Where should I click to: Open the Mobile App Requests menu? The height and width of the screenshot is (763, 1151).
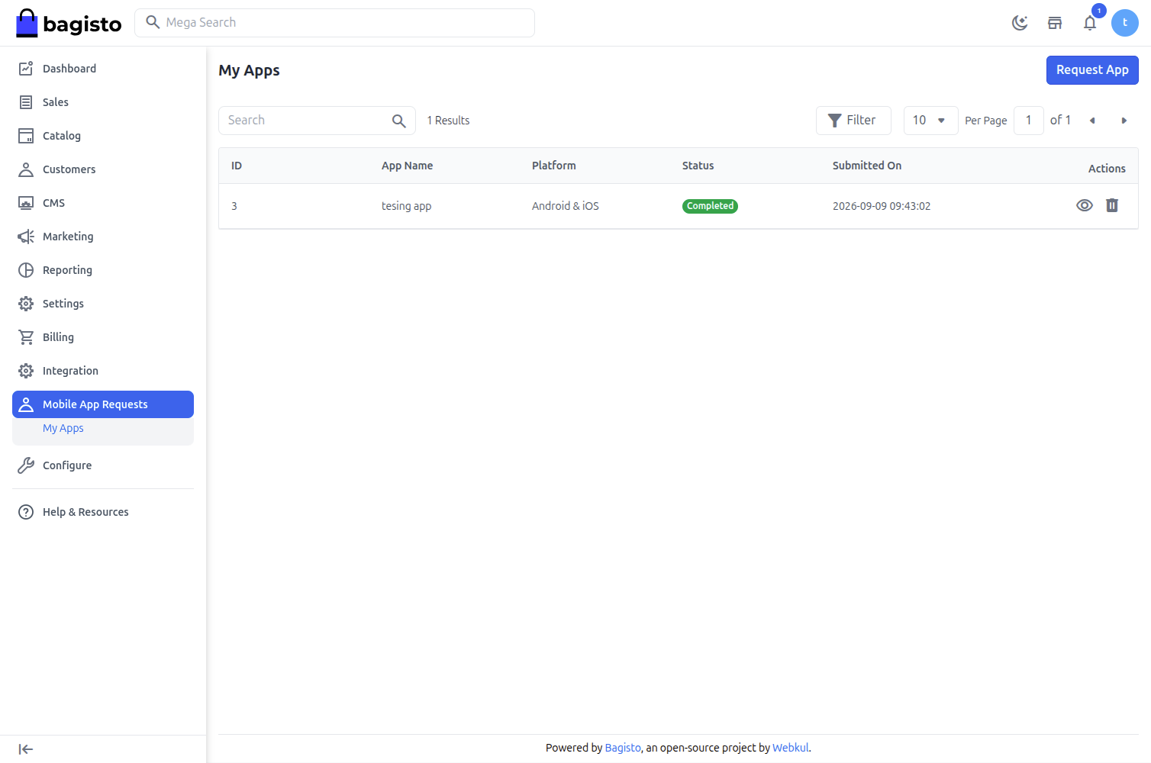point(103,404)
